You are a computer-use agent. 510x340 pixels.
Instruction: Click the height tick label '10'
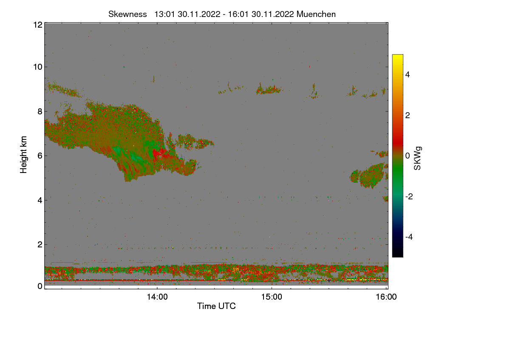(x=37, y=67)
